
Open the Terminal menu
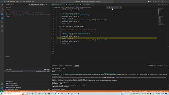coord(29,2)
